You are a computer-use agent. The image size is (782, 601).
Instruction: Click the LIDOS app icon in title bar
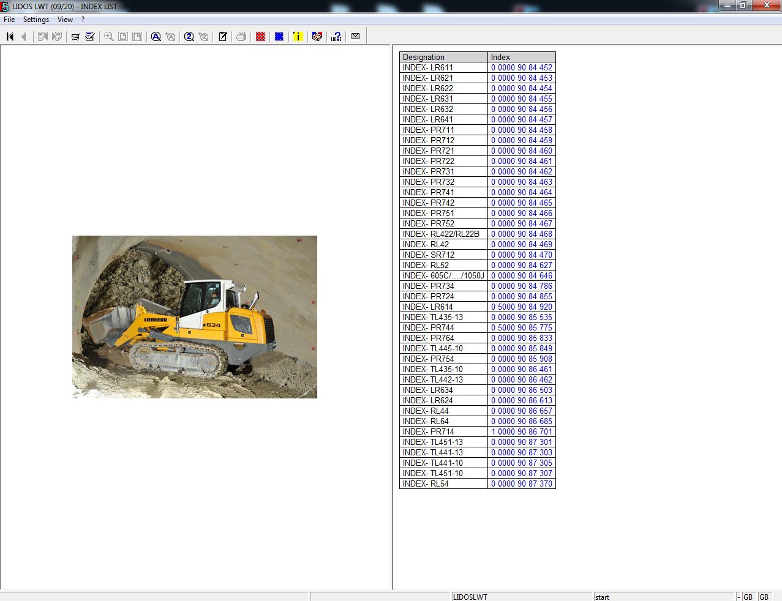coord(5,6)
